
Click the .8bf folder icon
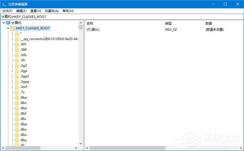click(17, 113)
